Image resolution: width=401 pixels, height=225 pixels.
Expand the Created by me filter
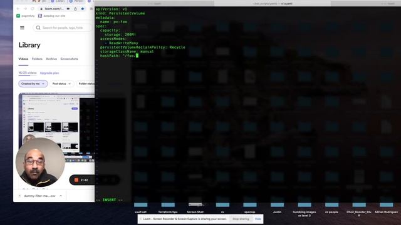[x=33, y=84]
